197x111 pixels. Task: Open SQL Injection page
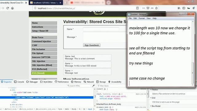(x=44, y=61)
